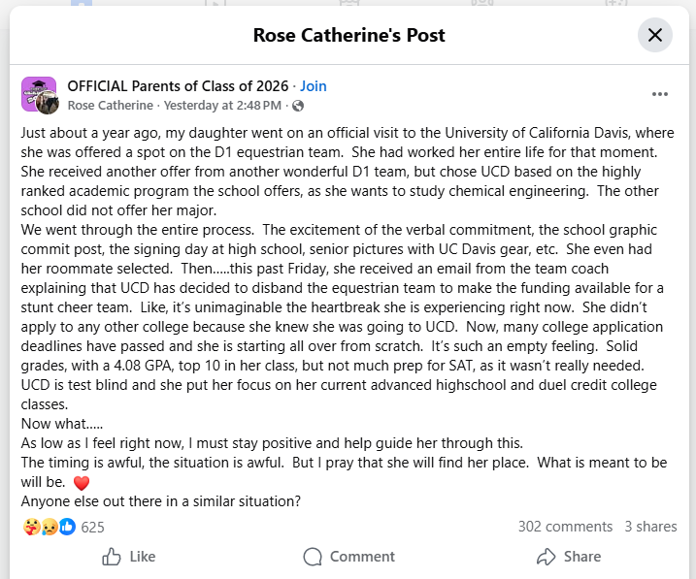Like the post with thumbs-up button
This screenshot has width=696, height=579.
128,557
